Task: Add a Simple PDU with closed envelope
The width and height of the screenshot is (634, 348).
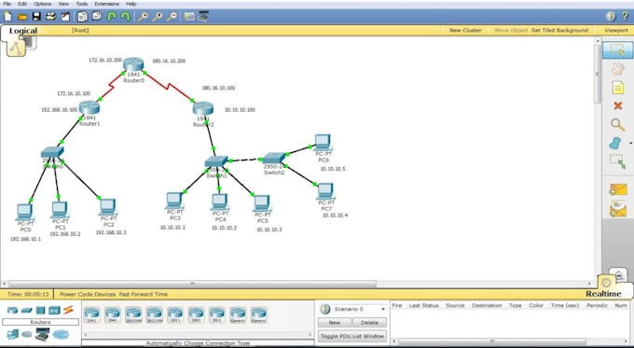Action: [617, 189]
